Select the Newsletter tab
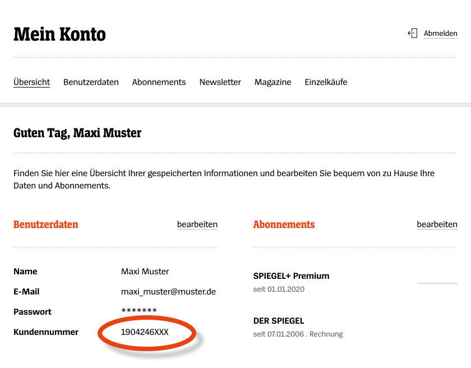The image size is (471, 368). coord(220,82)
